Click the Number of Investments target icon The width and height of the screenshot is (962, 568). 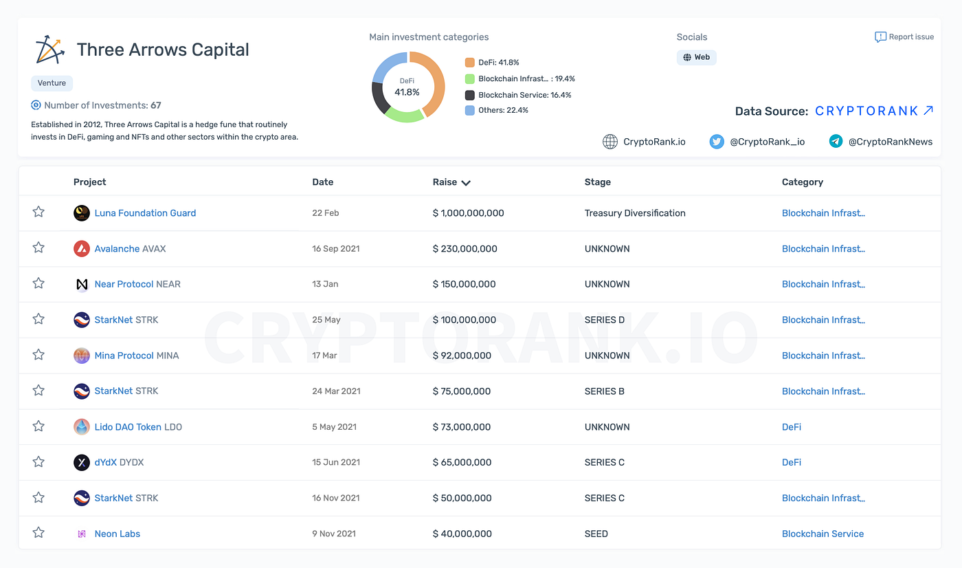36,105
